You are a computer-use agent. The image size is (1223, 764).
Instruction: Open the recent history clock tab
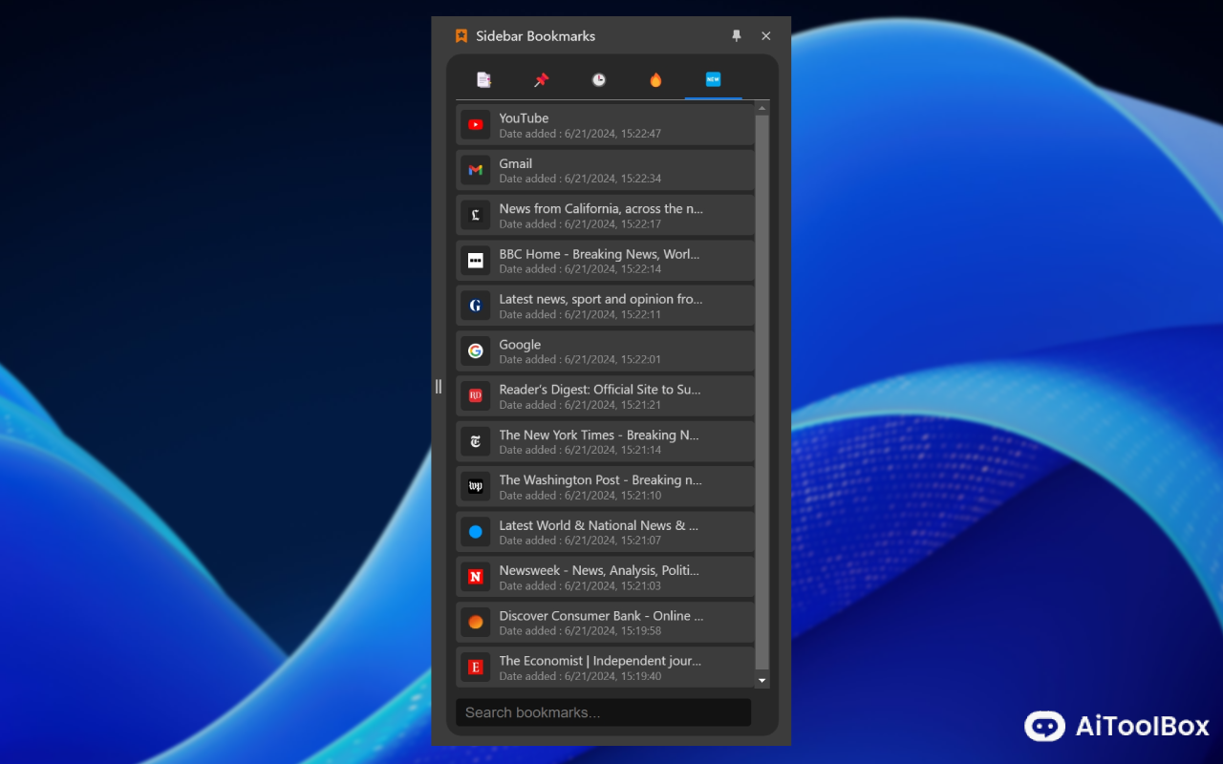point(598,80)
